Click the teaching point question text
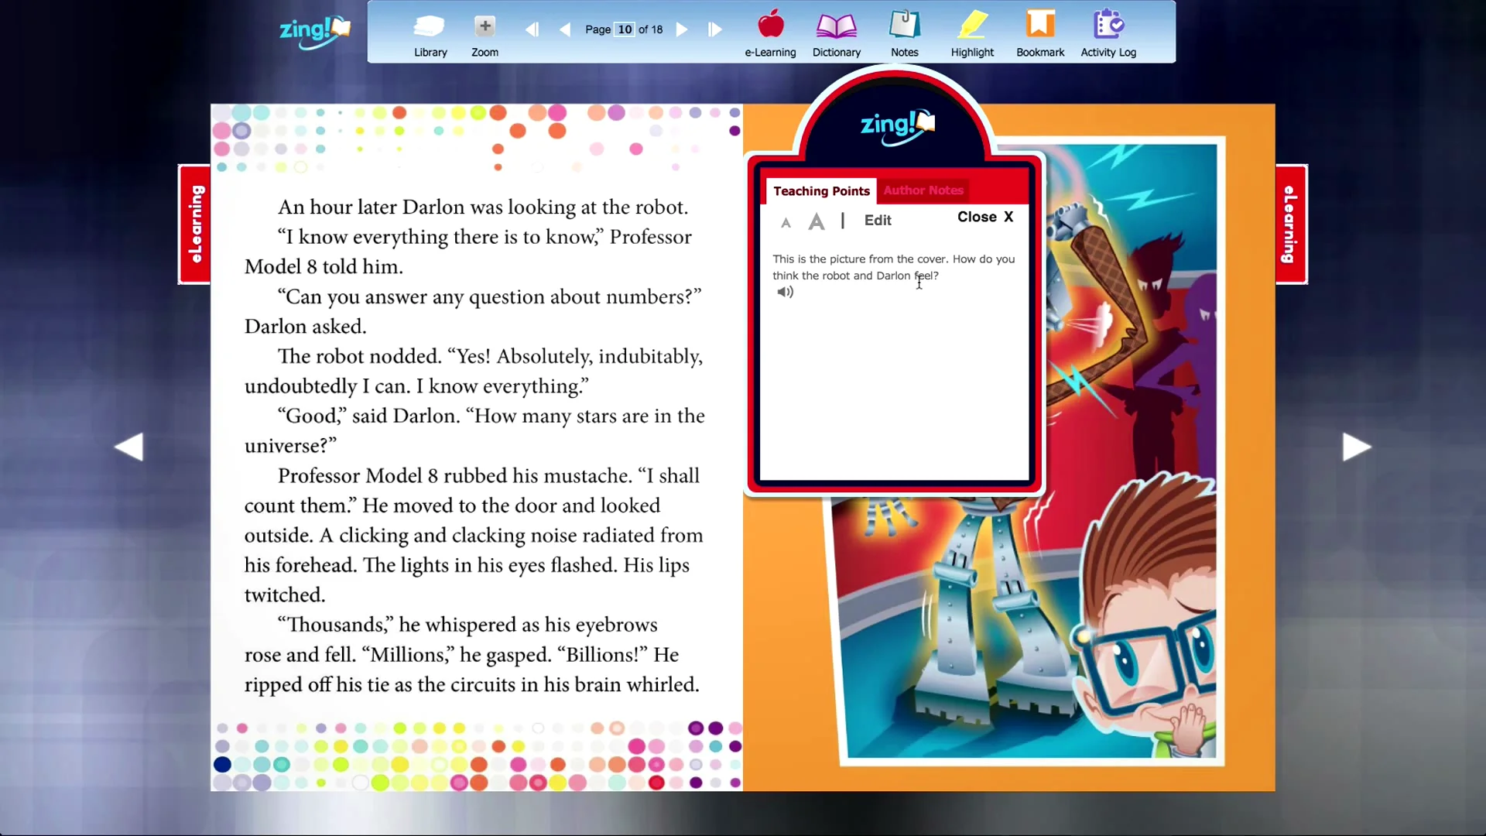The image size is (1486, 836). point(893,267)
